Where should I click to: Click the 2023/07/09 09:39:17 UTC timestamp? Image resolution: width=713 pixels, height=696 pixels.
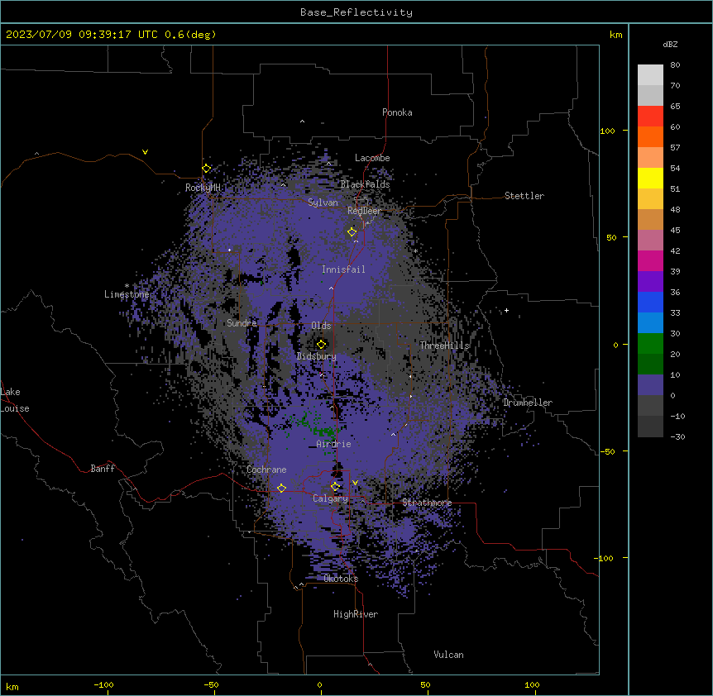click(x=82, y=35)
